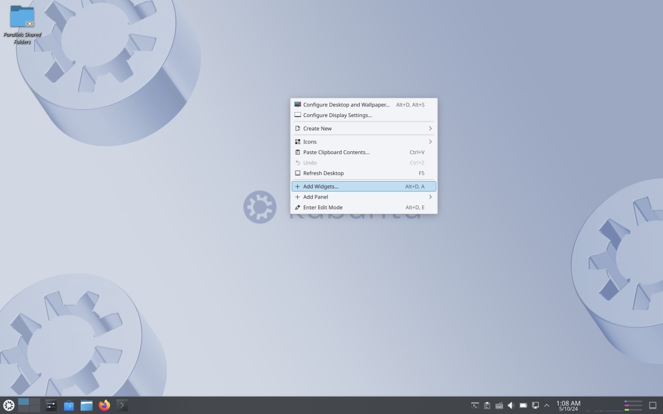663x414 pixels.
Task: Choose Configure Display Settings from context menu
Action: click(364, 115)
